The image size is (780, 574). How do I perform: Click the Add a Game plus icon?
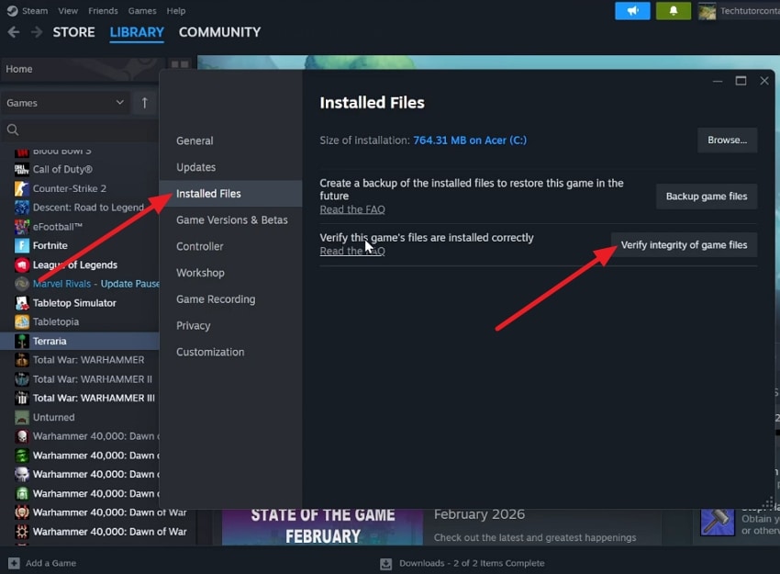coord(14,563)
